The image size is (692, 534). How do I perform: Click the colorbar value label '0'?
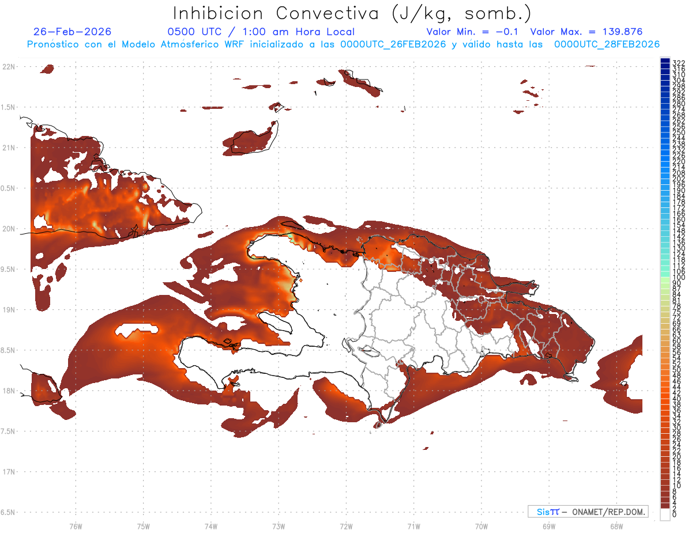click(675, 514)
